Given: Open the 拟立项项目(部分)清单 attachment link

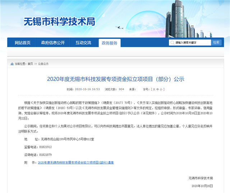Looking at the screenshot, I should point(75,162).
